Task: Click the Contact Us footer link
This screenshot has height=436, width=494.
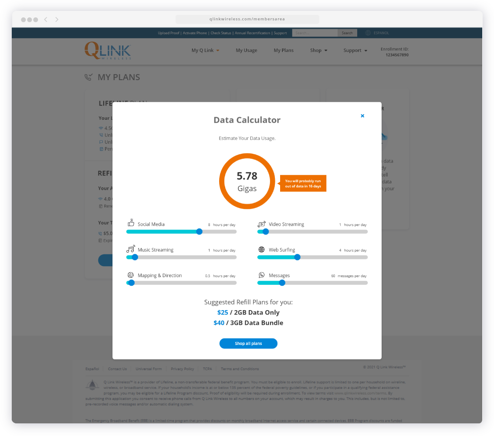Action: (x=117, y=369)
